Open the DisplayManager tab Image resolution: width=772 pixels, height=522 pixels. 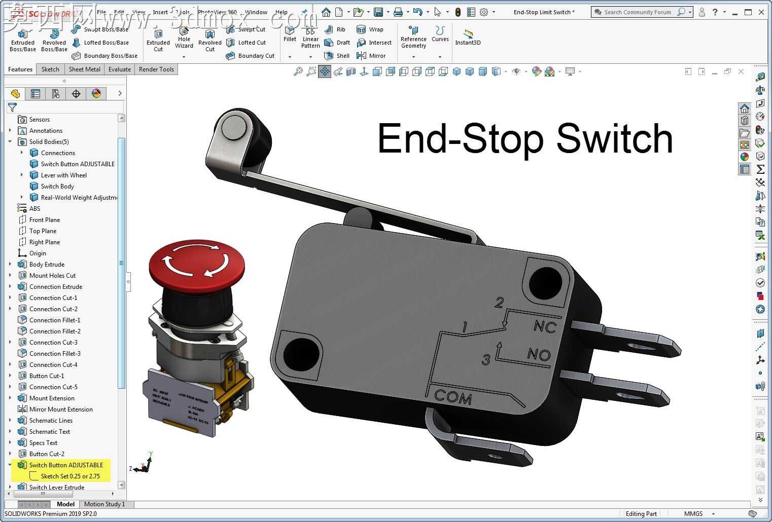pos(96,94)
